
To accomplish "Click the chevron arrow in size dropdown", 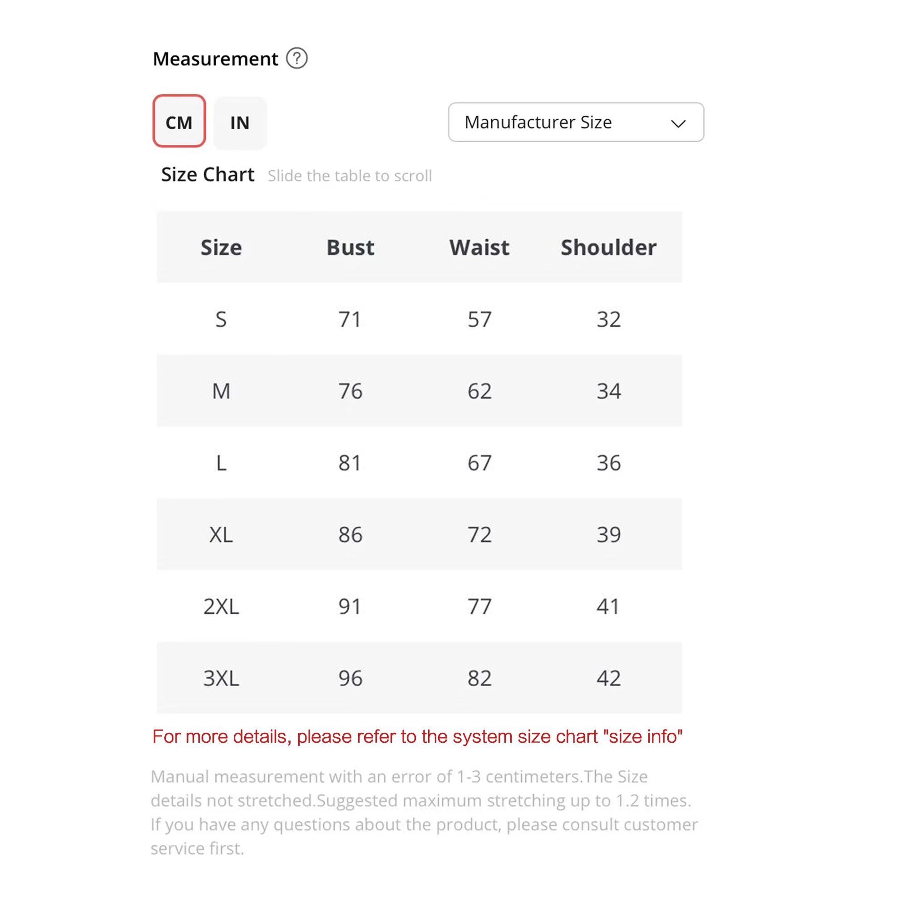I will click(678, 123).
